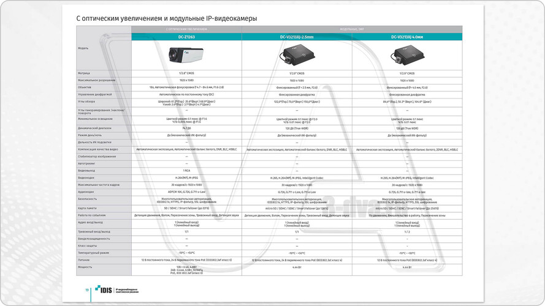Click the '1 RCA' video output value
Image resolution: width=545 pixels, height=306 pixels.
tap(186, 171)
